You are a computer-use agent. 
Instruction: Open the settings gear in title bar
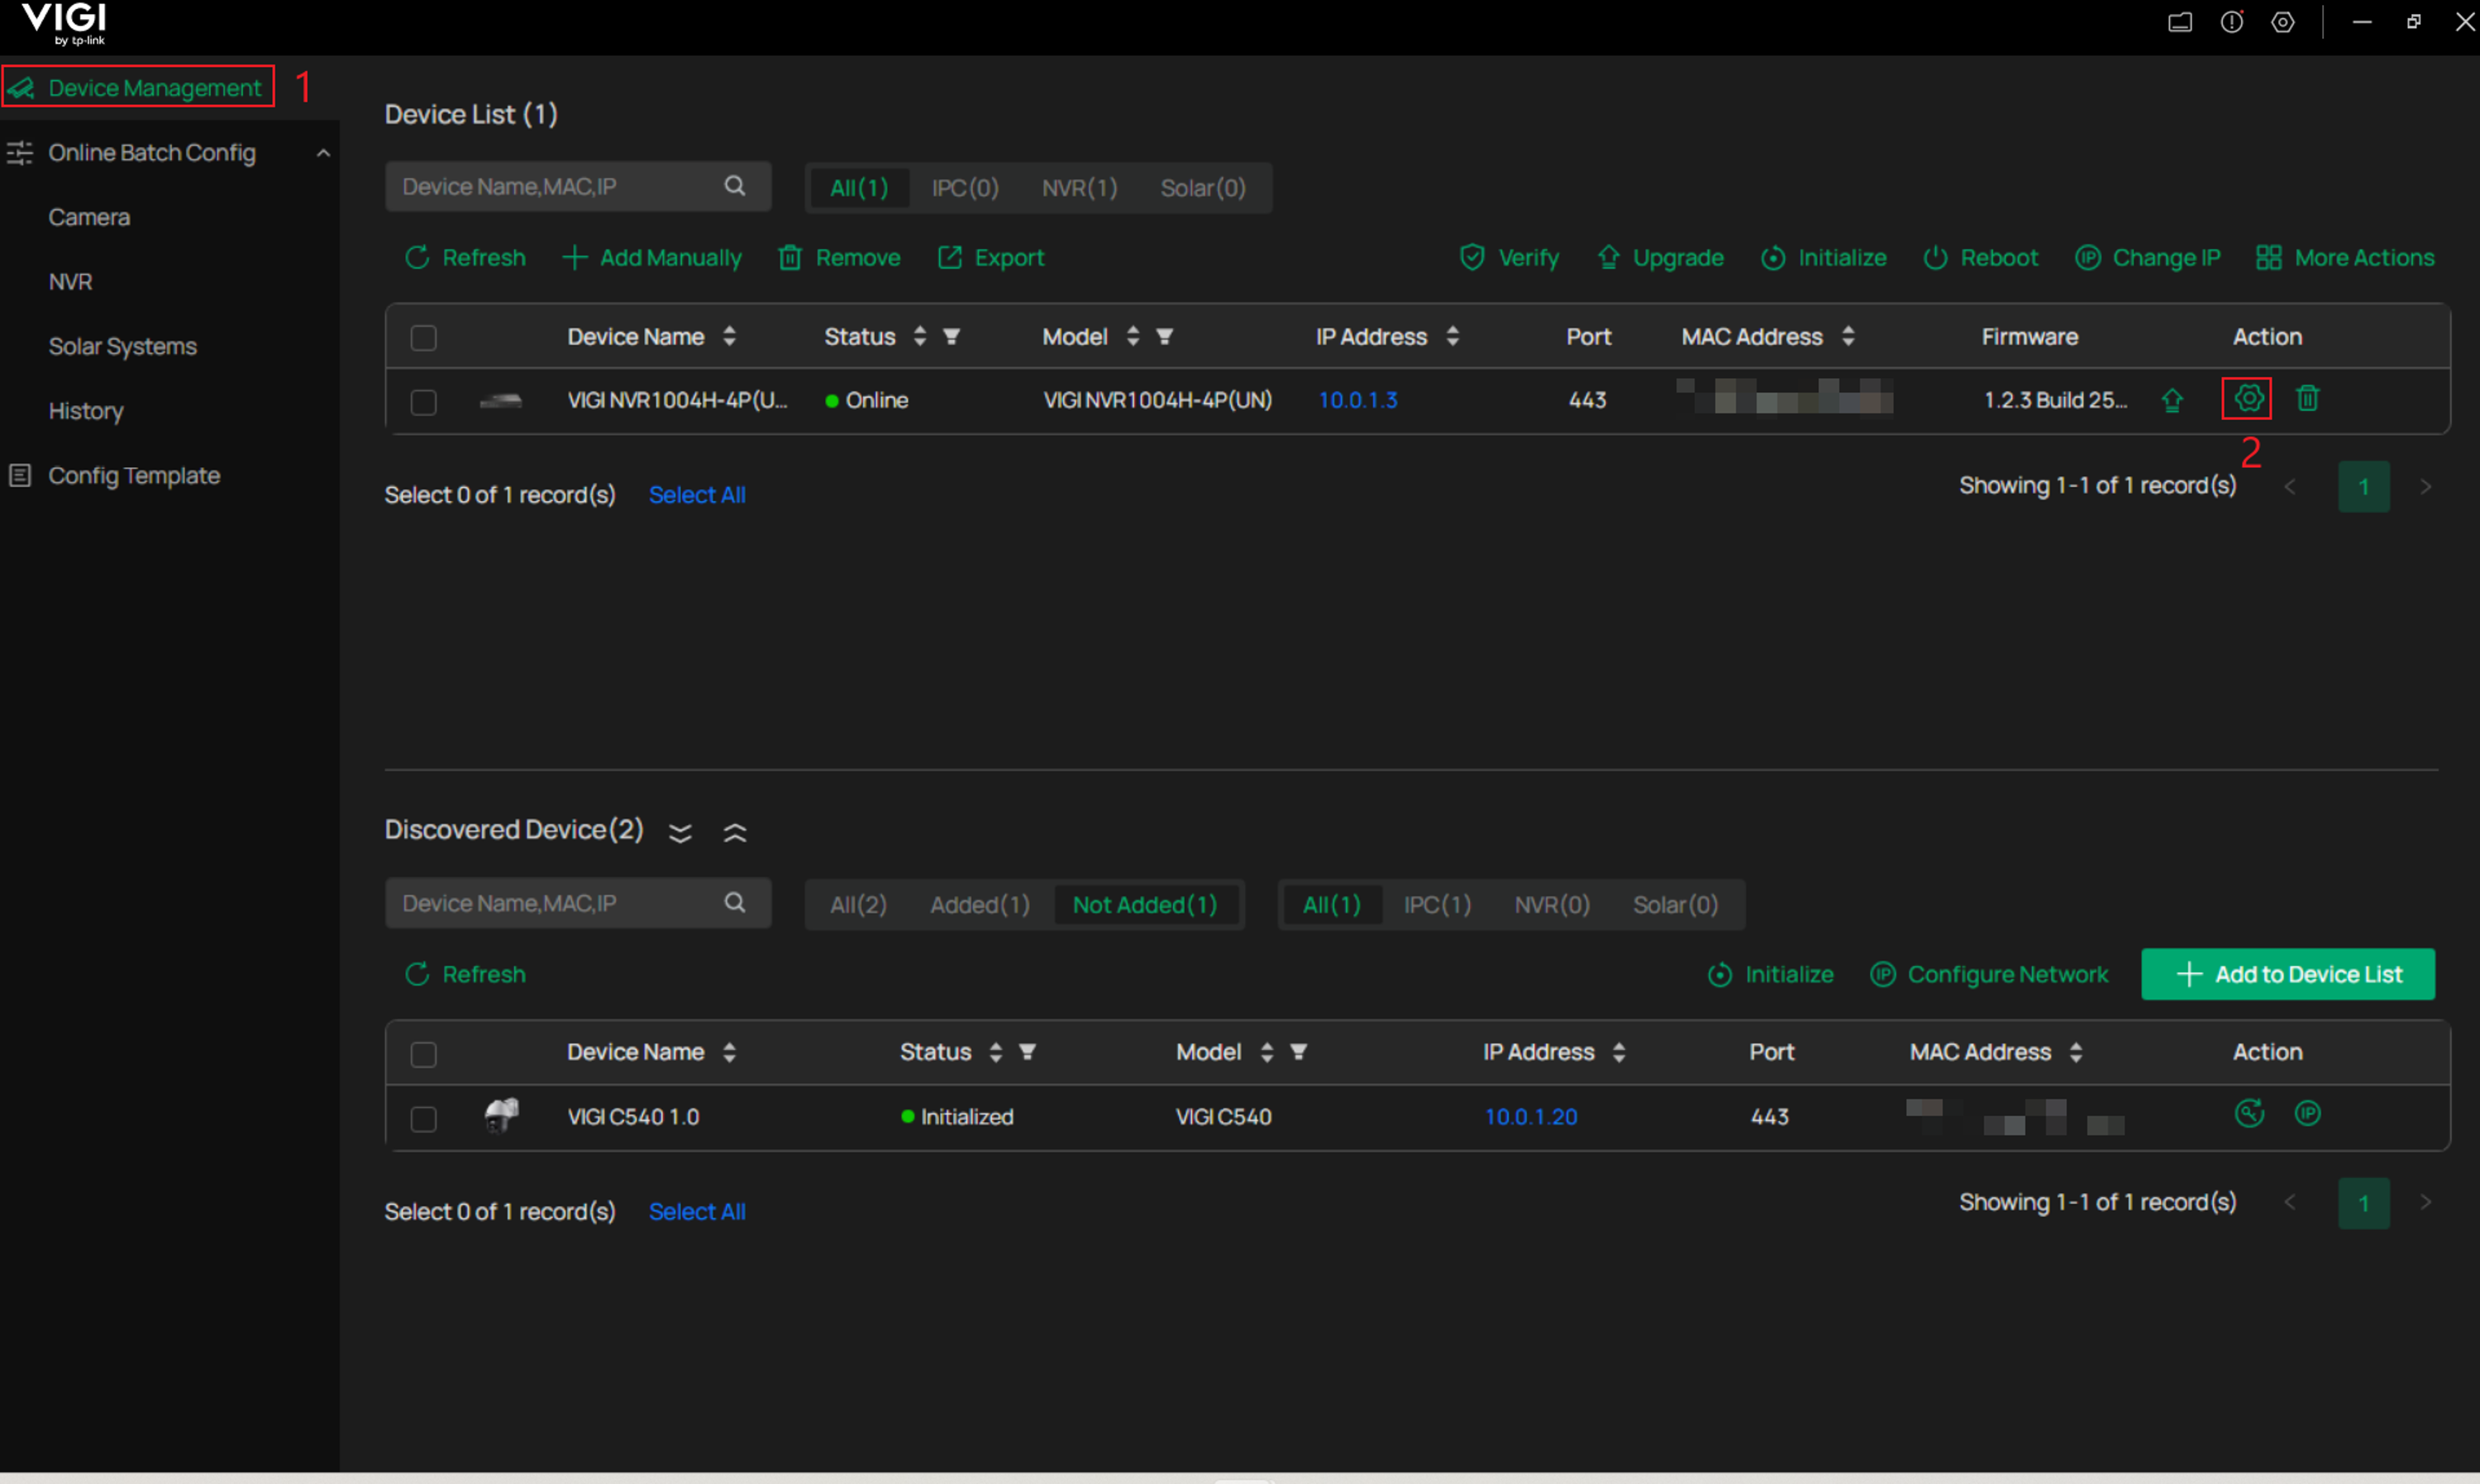[x=2283, y=22]
